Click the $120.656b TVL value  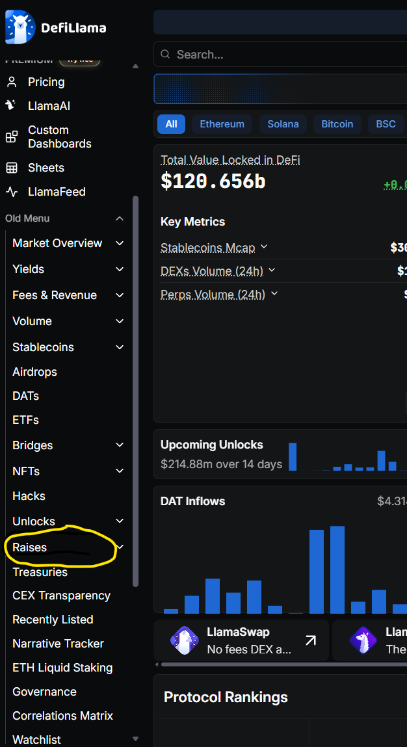tap(213, 182)
